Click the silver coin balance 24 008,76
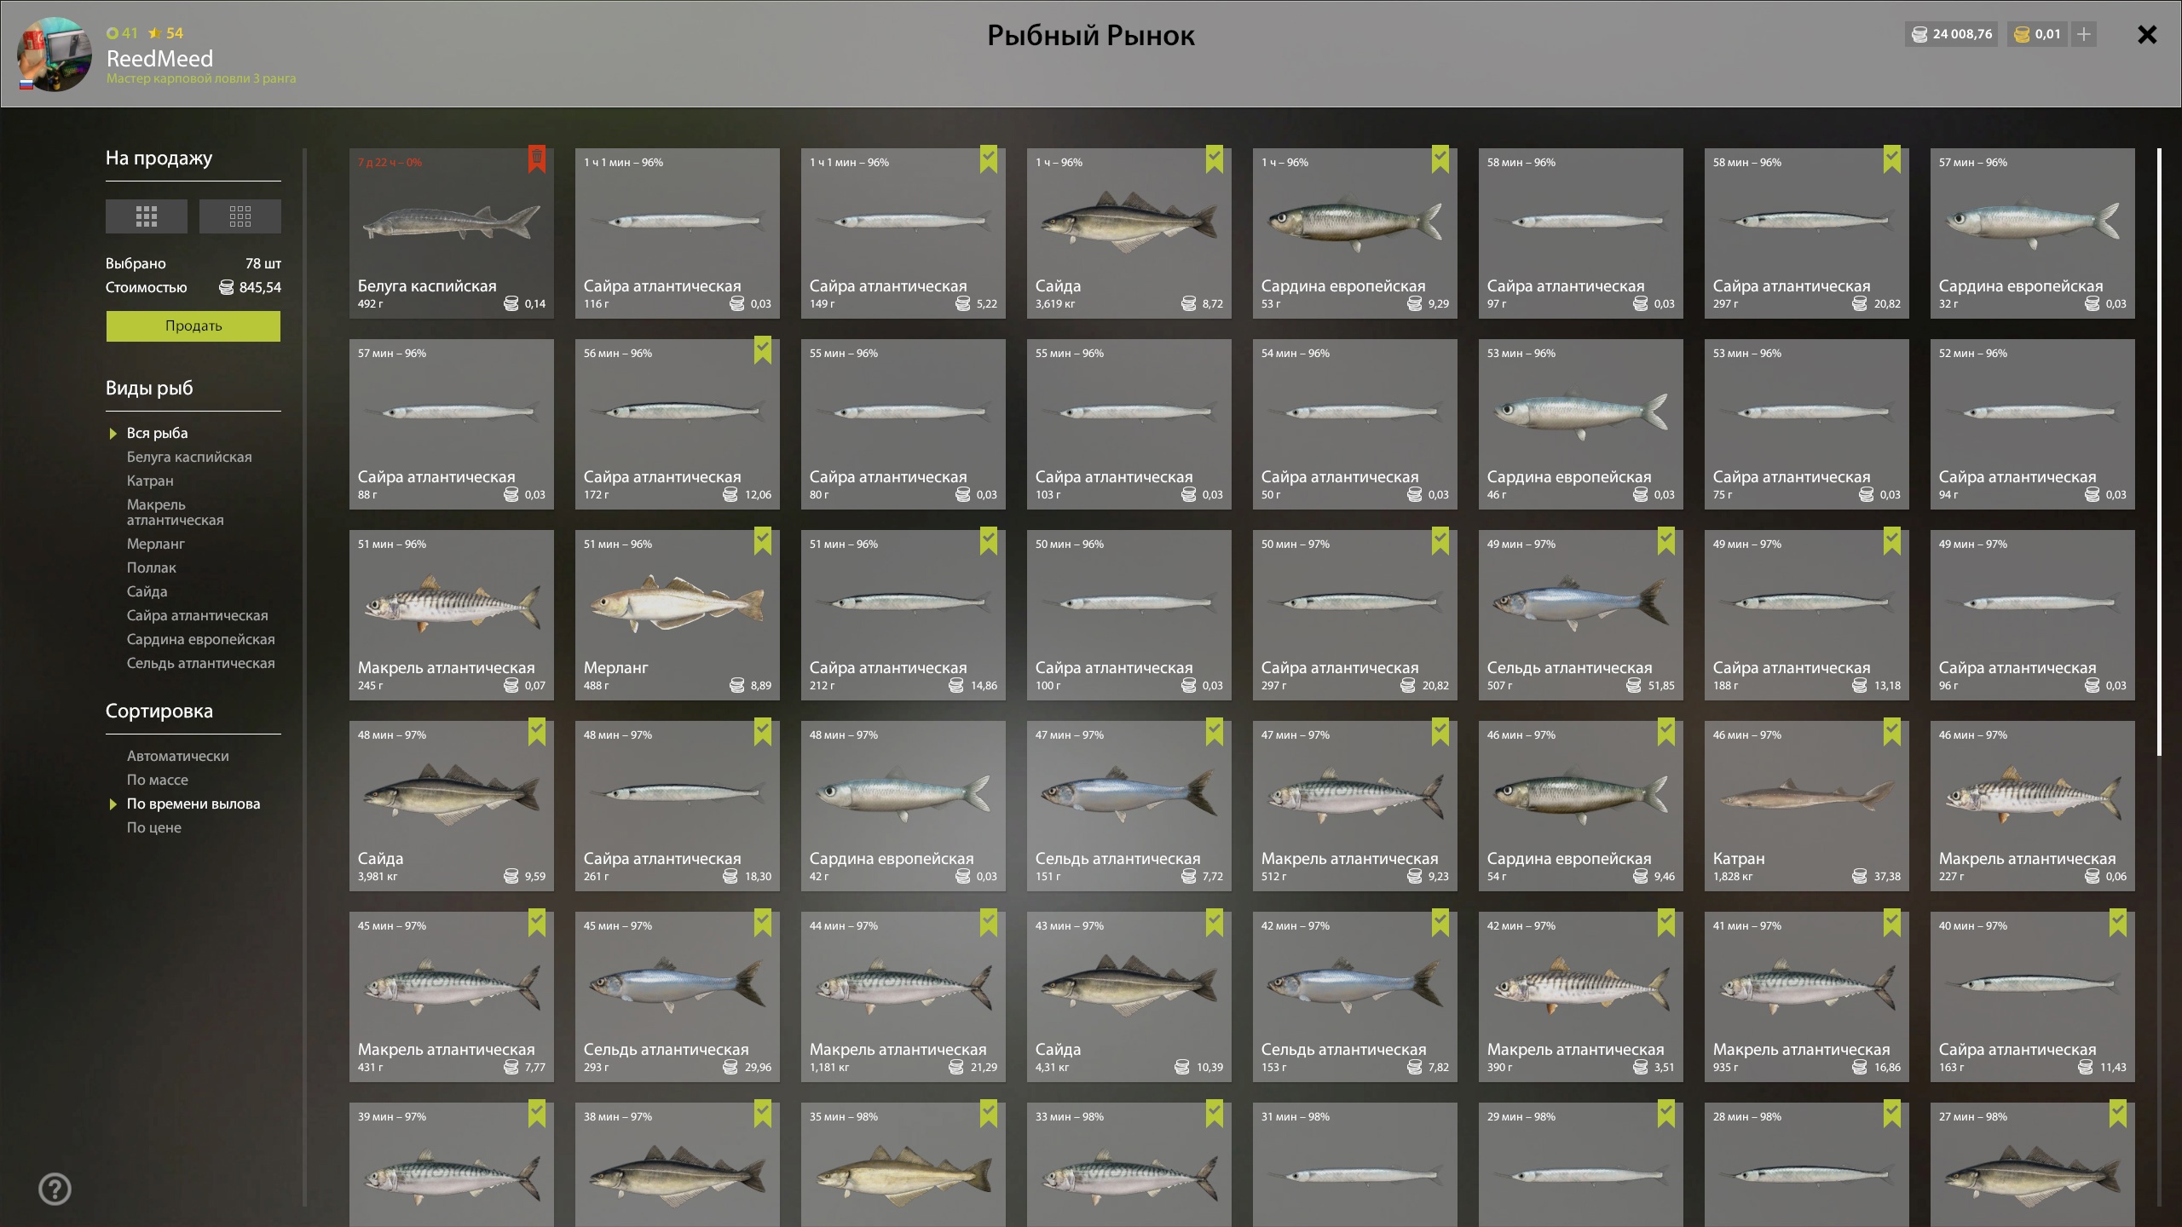Viewport: 2182px width, 1227px height. tap(1952, 34)
